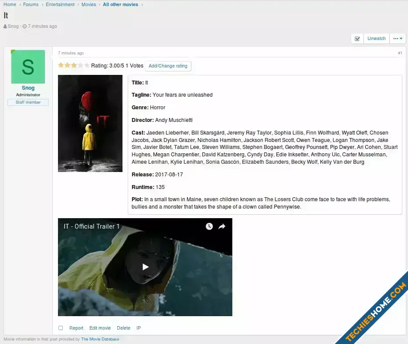This screenshot has height=344, width=408.
Task: Open the It movie poster thumbnail
Action: pyautogui.click(x=90, y=123)
